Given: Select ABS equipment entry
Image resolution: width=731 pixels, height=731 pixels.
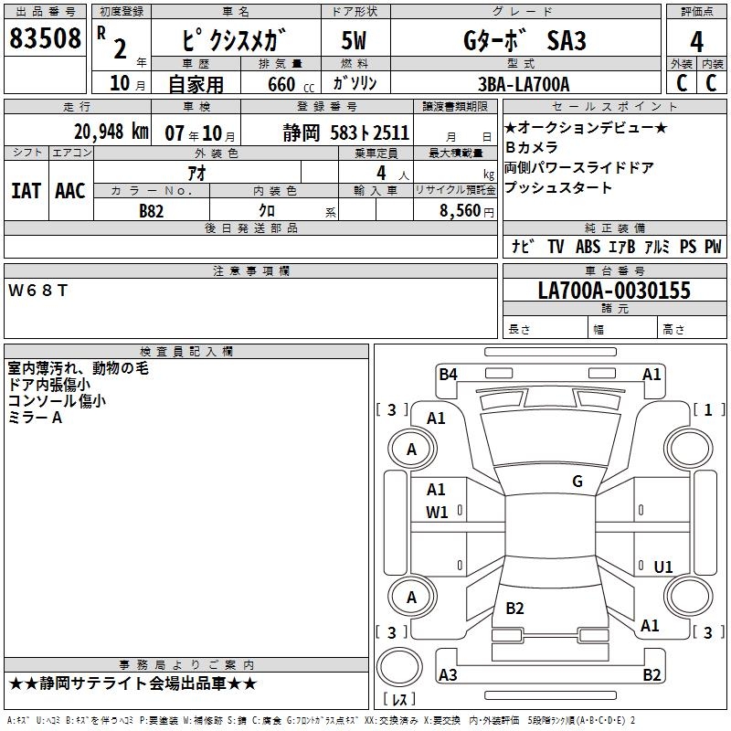Looking at the screenshot, I should coord(588,246).
